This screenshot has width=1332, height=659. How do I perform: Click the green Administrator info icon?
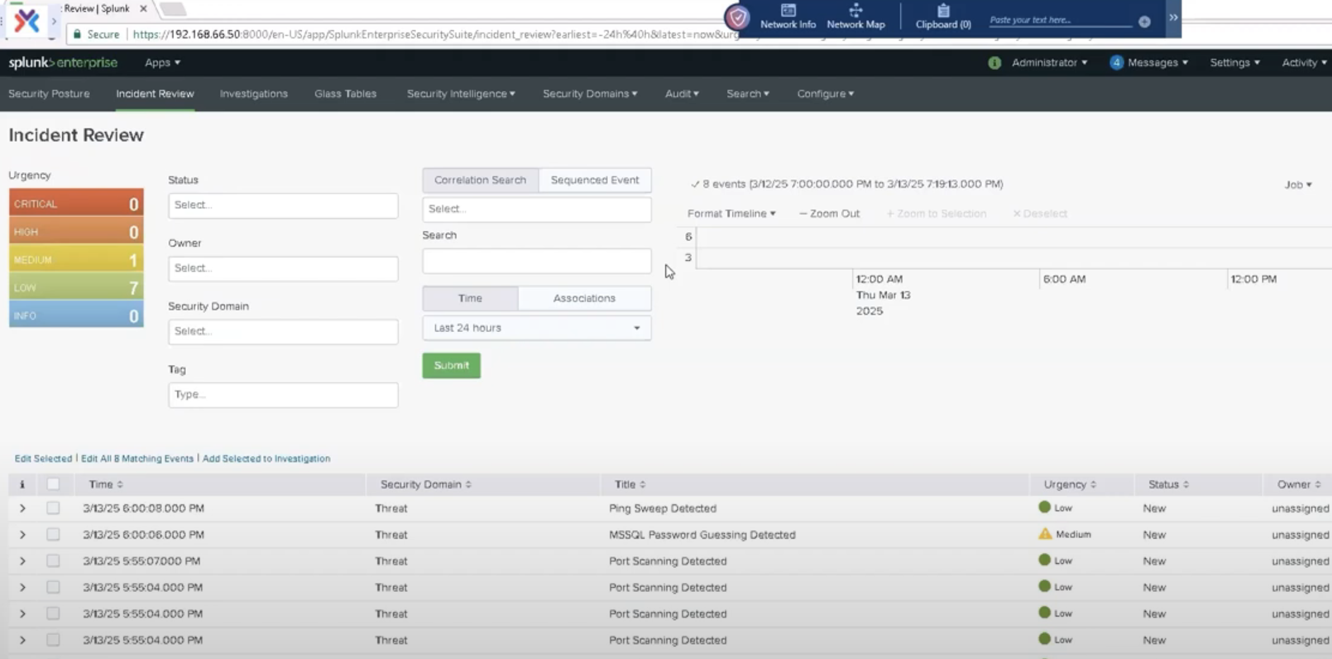(994, 63)
